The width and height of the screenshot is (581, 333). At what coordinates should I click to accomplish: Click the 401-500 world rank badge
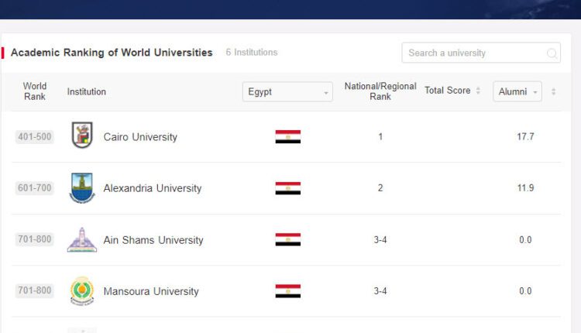tap(34, 137)
